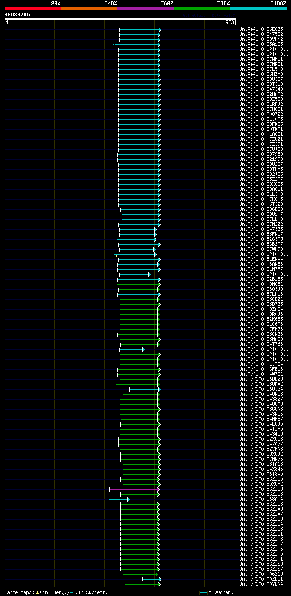The width and height of the screenshot is (291, 596).
Task: Select hit label UniRef100_Q37953
Action: [x=262, y=154]
